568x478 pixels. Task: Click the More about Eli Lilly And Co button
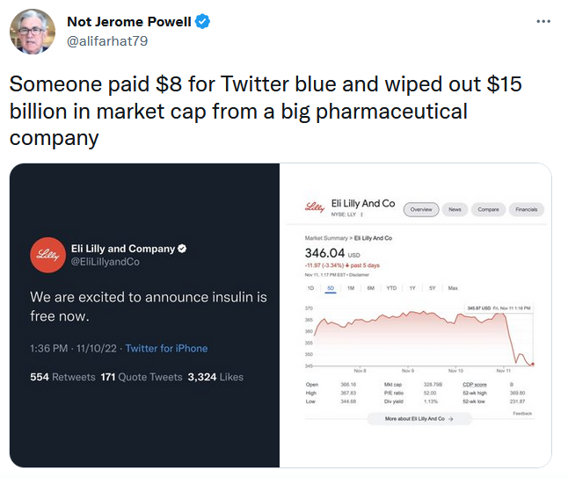tap(419, 420)
